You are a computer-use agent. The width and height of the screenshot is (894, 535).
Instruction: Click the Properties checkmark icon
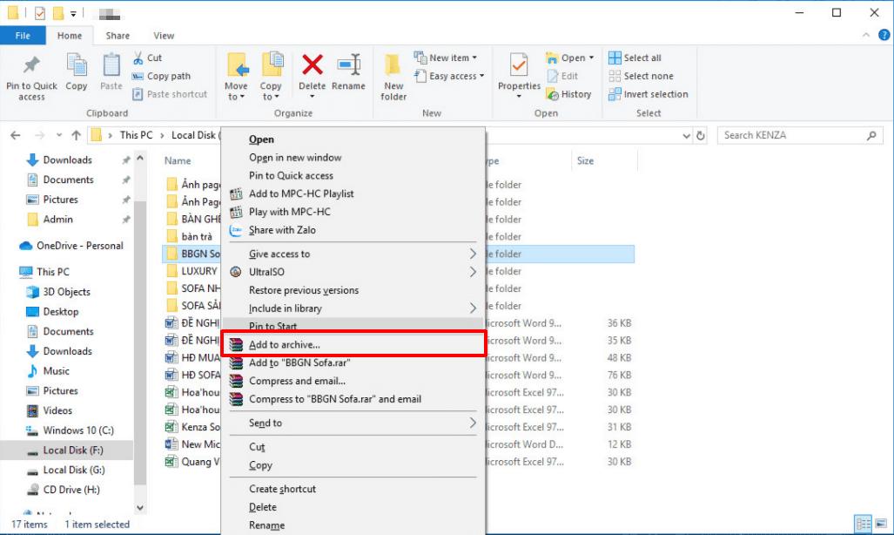tap(519, 65)
